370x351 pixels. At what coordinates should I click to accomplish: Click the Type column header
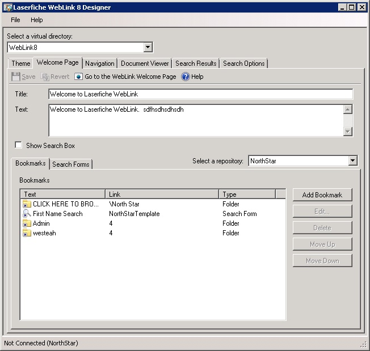(x=247, y=194)
